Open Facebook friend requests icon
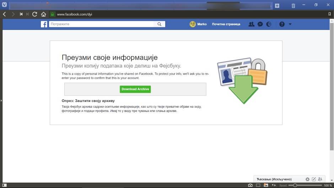 click(251, 24)
